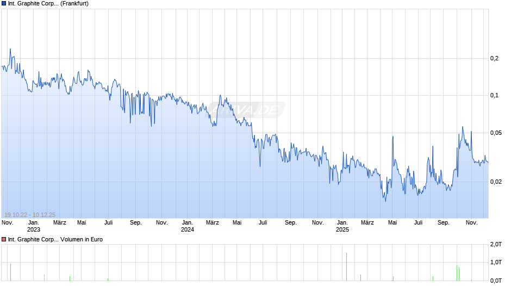Viewport: 511px width, 286px height.
Task: Click the green volume bar at Nov. 2022
Action: pos(10,272)
